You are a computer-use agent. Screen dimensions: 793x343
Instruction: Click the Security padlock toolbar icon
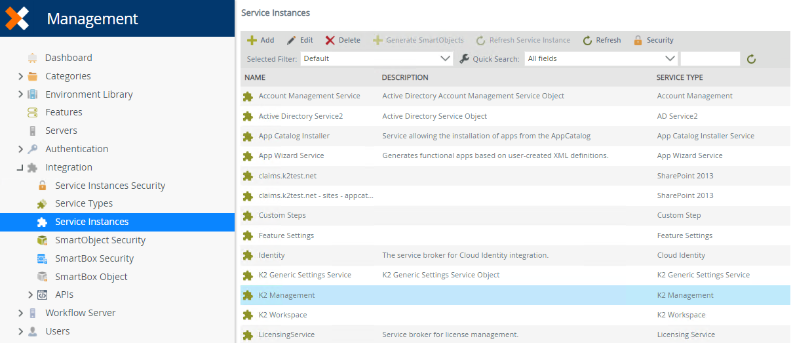(638, 41)
